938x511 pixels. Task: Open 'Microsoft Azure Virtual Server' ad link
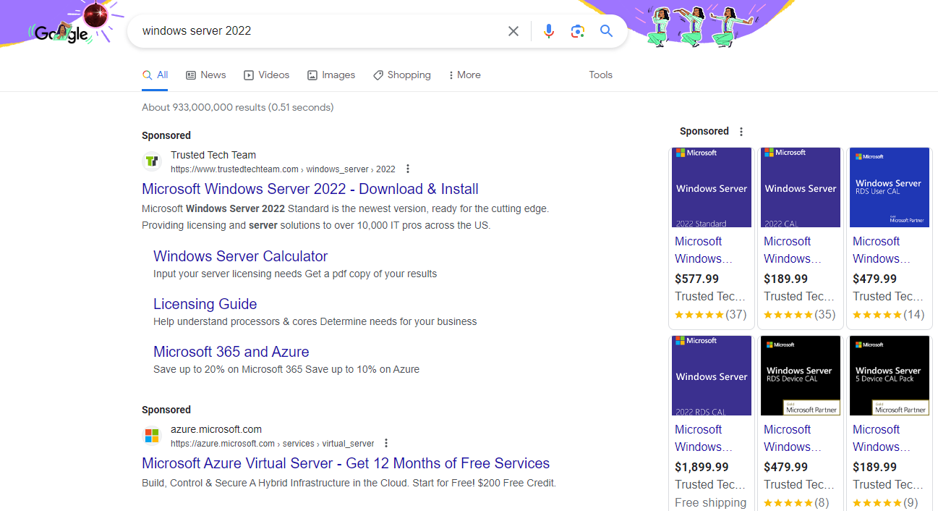tap(346, 463)
